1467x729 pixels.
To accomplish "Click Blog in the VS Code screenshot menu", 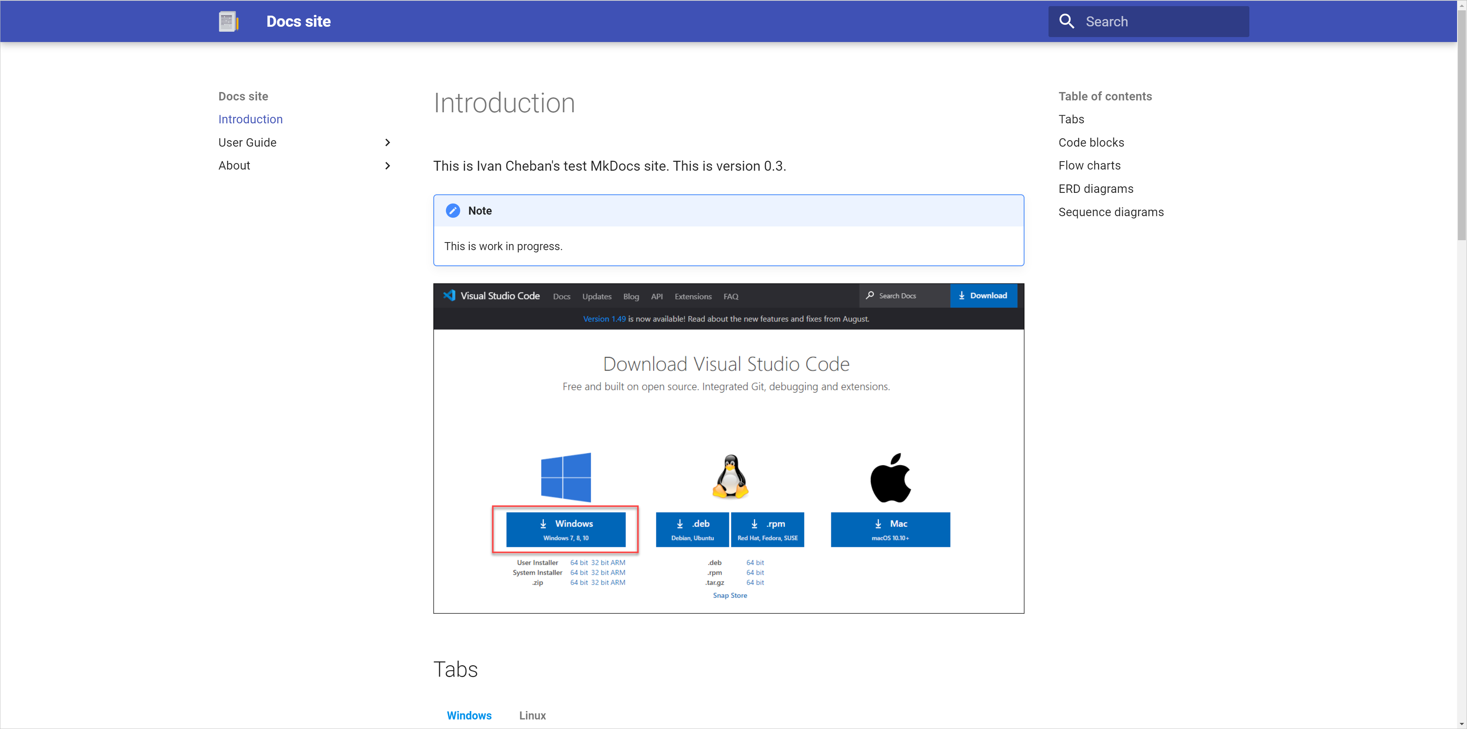I will pyautogui.click(x=631, y=296).
